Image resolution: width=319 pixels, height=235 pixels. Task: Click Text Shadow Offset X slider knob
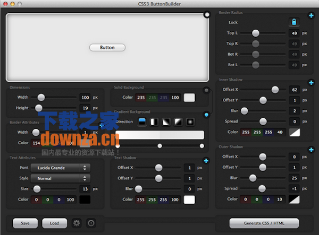(x=158, y=168)
